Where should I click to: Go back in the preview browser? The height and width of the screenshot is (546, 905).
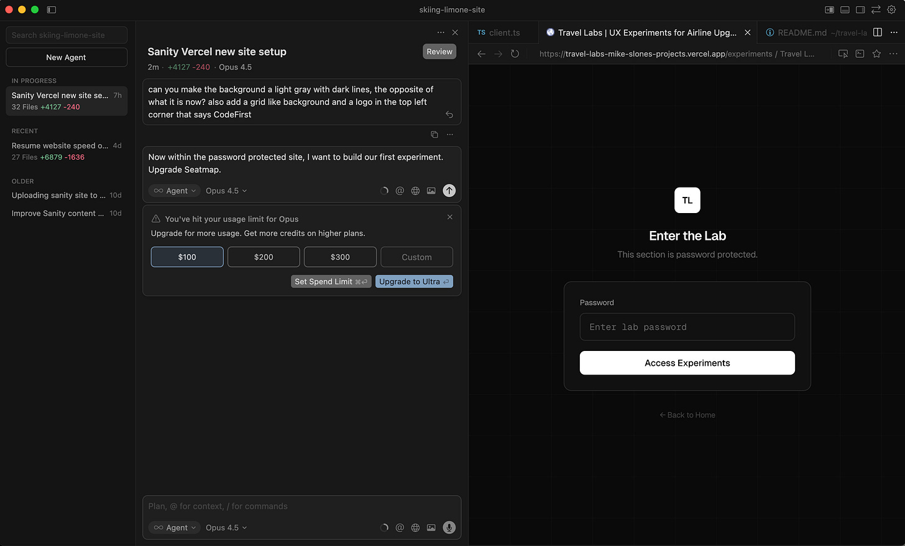[481, 54]
